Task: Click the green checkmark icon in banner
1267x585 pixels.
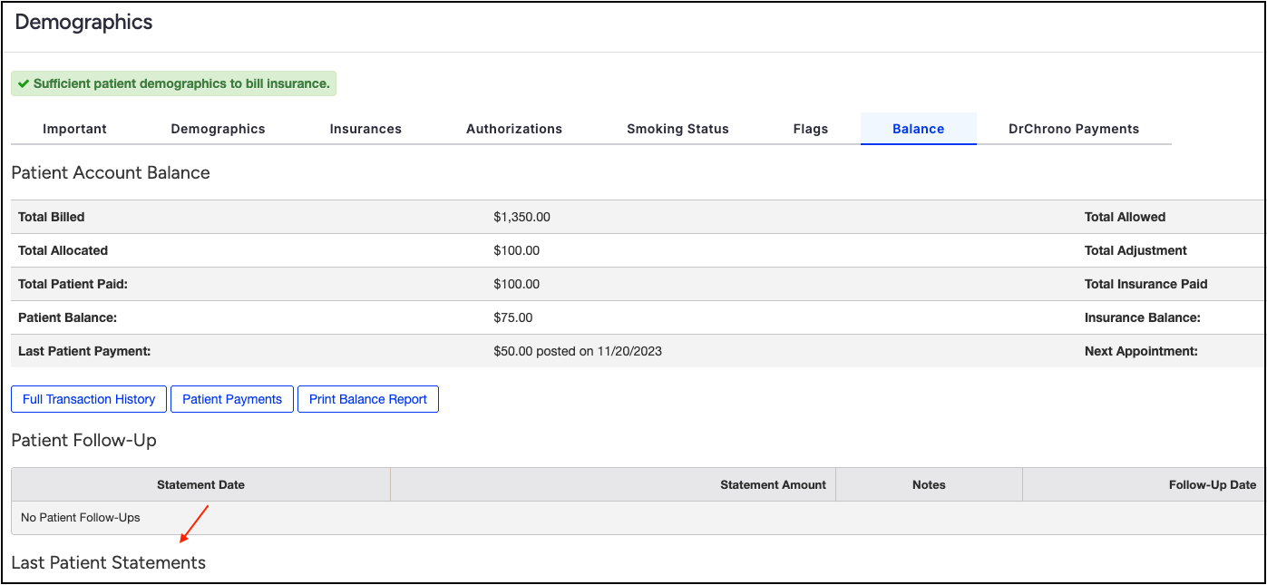Action: point(24,83)
